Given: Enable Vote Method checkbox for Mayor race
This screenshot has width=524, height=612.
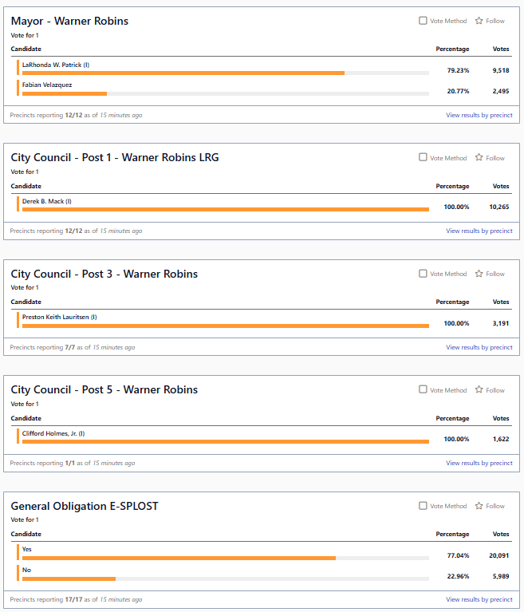Looking at the screenshot, I should (423, 21).
